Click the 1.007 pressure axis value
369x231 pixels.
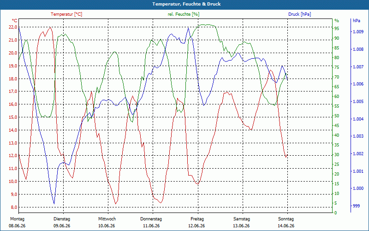coord(358,67)
